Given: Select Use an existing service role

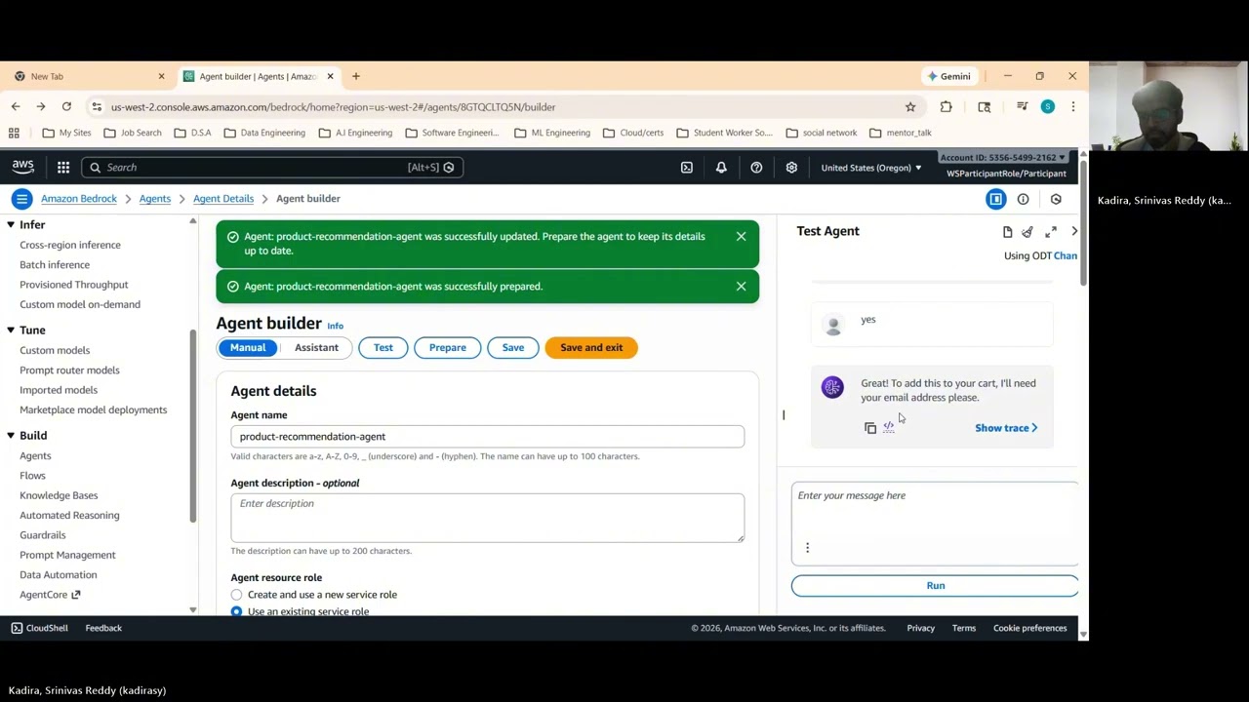Looking at the screenshot, I should point(236,611).
